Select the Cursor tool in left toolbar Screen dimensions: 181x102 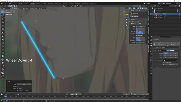click(2, 15)
